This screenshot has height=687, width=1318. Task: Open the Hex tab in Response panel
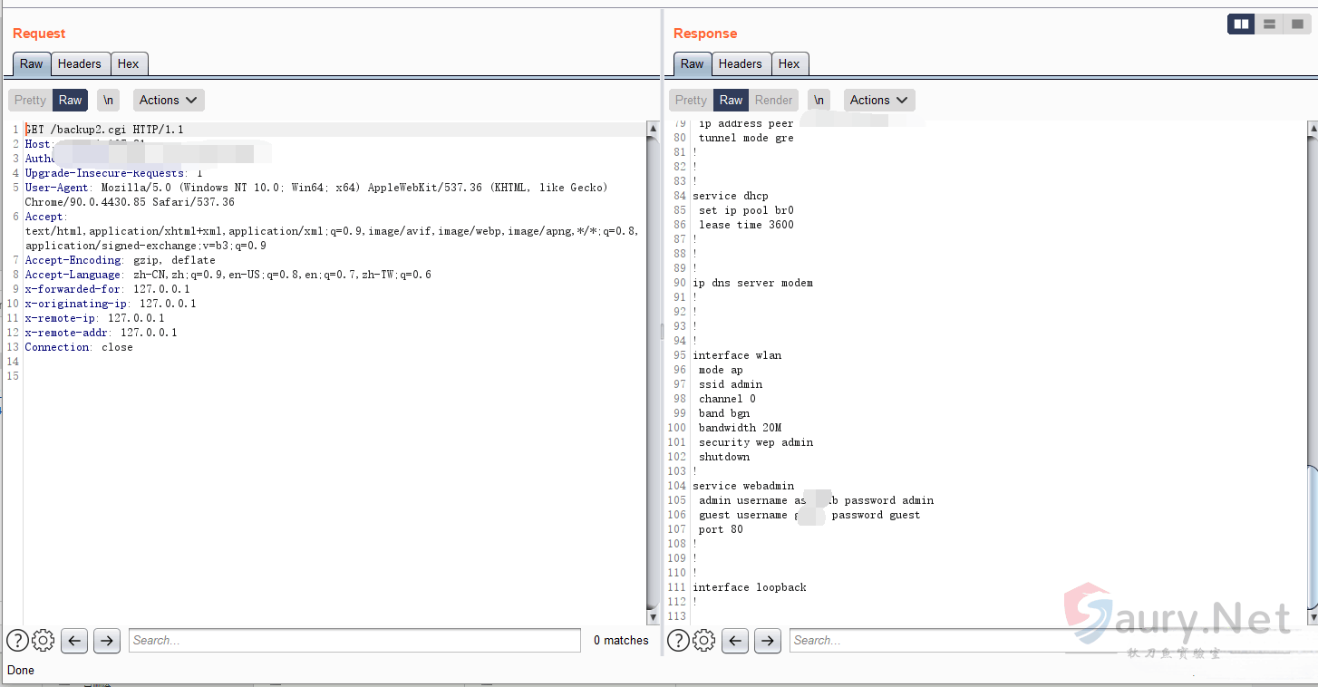click(789, 63)
